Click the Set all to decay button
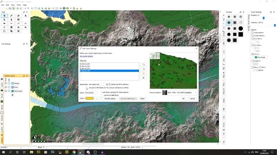This screenshot has width=277, height=155. [110, 99]
